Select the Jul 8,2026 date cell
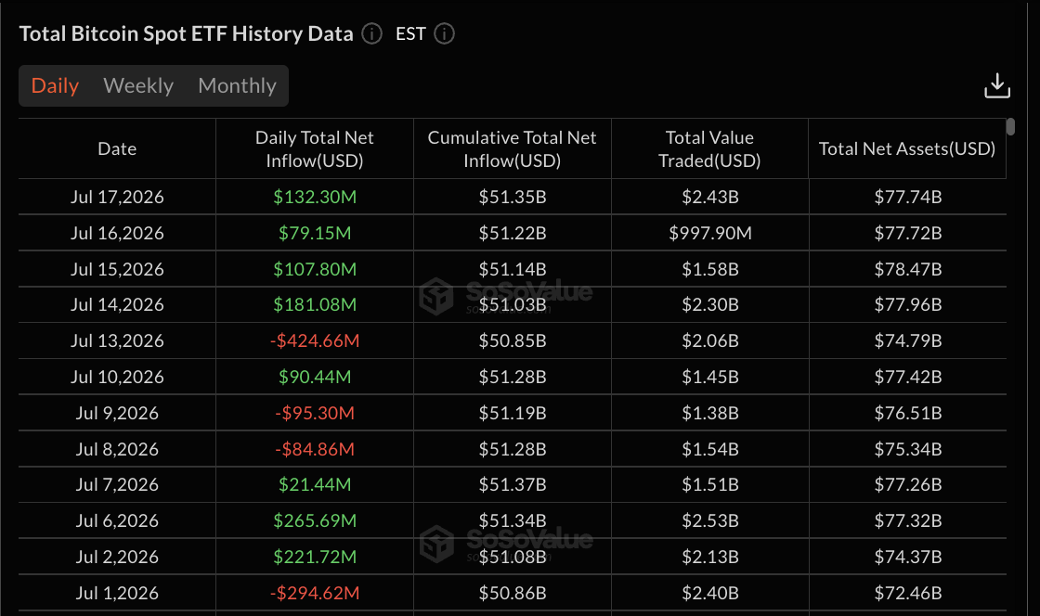Image resolution: width=1040 pixels, height=616 pixels. [x=117, y=449]
